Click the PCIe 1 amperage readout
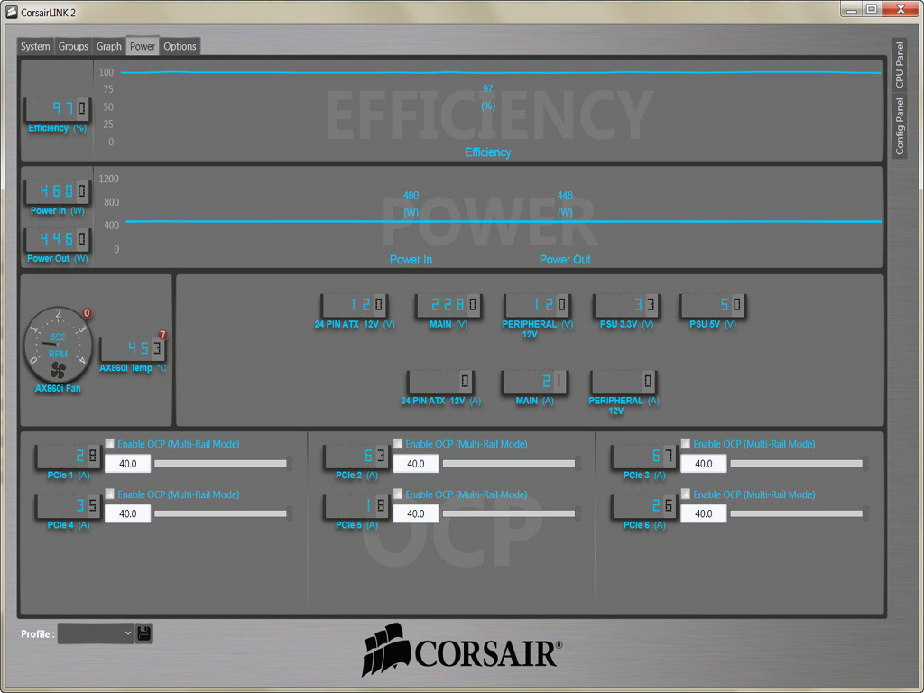 pos(69,456)
